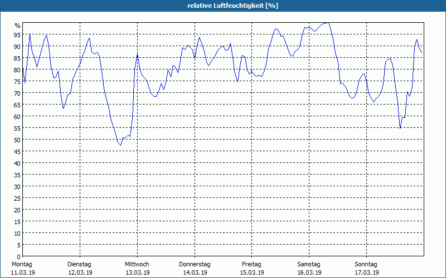Select the Dienstag 12.03.19 axis label
The image size is (446, 278).
click(80, 269)
